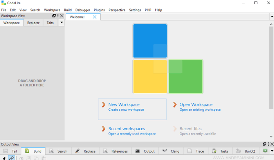Float the Output View pane
The height and width of the screenshot is (160, 274).
click(264, 144)
